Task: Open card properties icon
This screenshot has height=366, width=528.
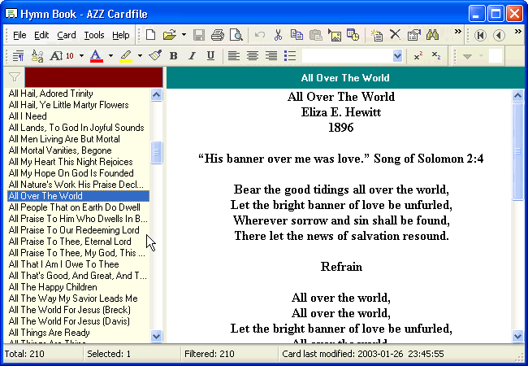Action: [413, 35]
